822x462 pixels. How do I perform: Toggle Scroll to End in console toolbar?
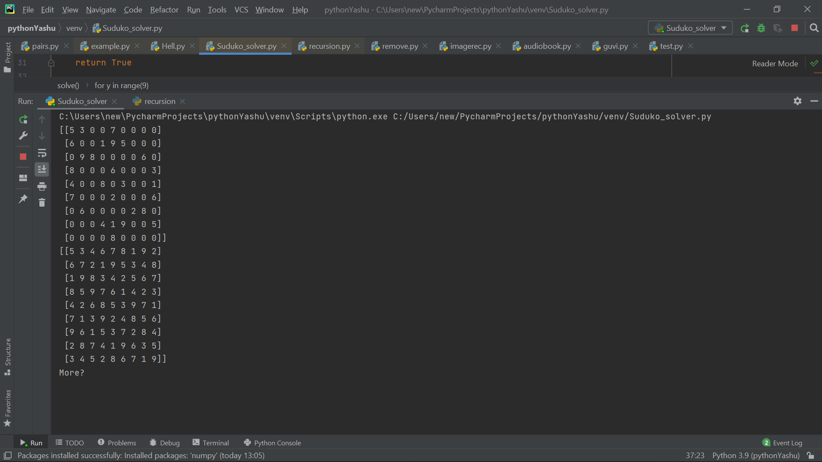(x=42, y=169)
